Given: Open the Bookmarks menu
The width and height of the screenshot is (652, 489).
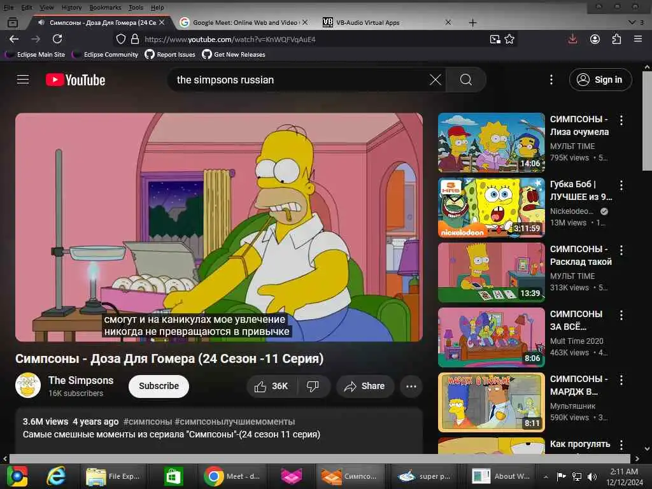Looking at the screenshot, I should click(x=105, y=8).
